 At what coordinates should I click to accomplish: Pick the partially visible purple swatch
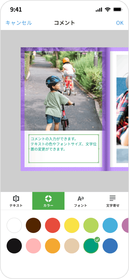[125, 225]
